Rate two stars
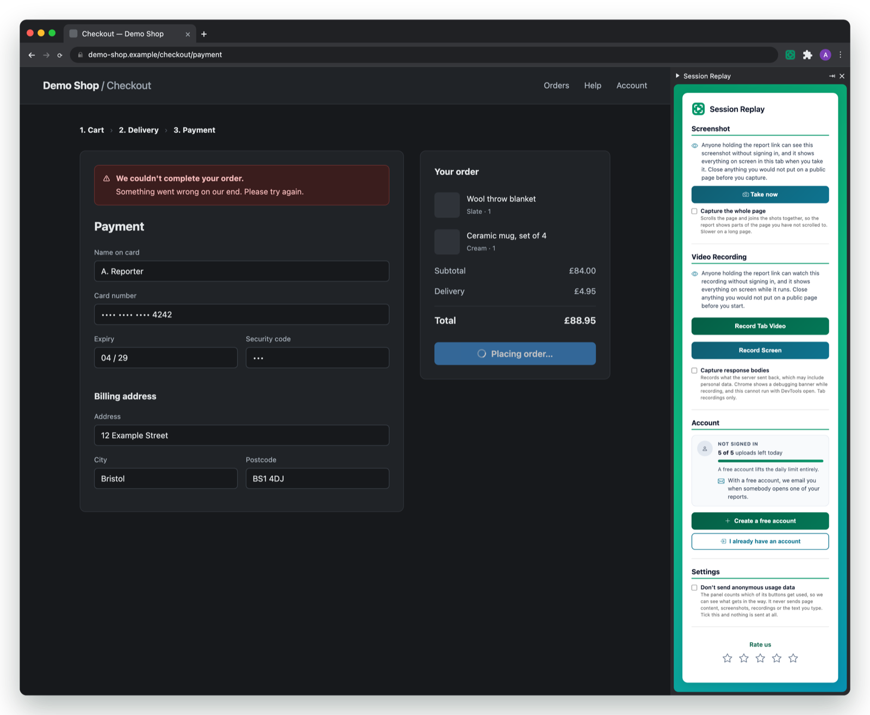The height and width of the screenshot is (715, 870). [x=744, y=658]
